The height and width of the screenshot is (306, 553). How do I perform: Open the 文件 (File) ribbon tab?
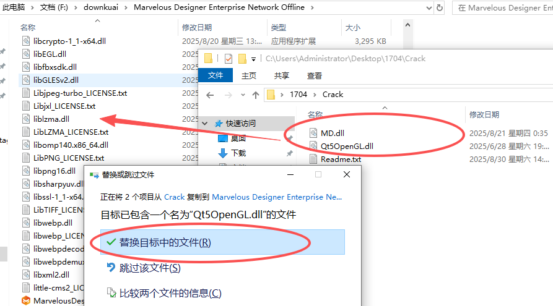click(x=216, y=75)
